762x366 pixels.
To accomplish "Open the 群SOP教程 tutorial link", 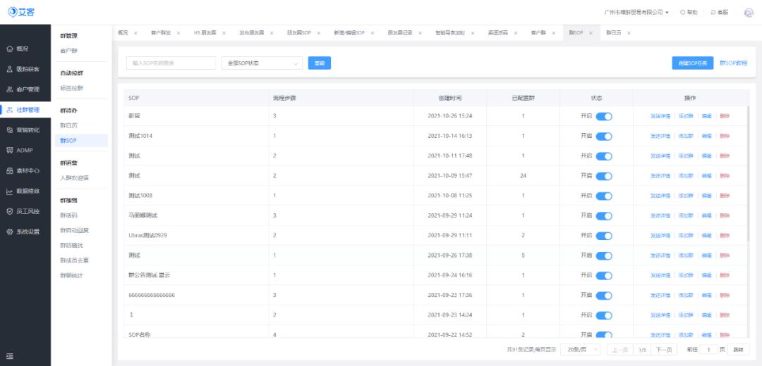I will click(x=733, y=63).
